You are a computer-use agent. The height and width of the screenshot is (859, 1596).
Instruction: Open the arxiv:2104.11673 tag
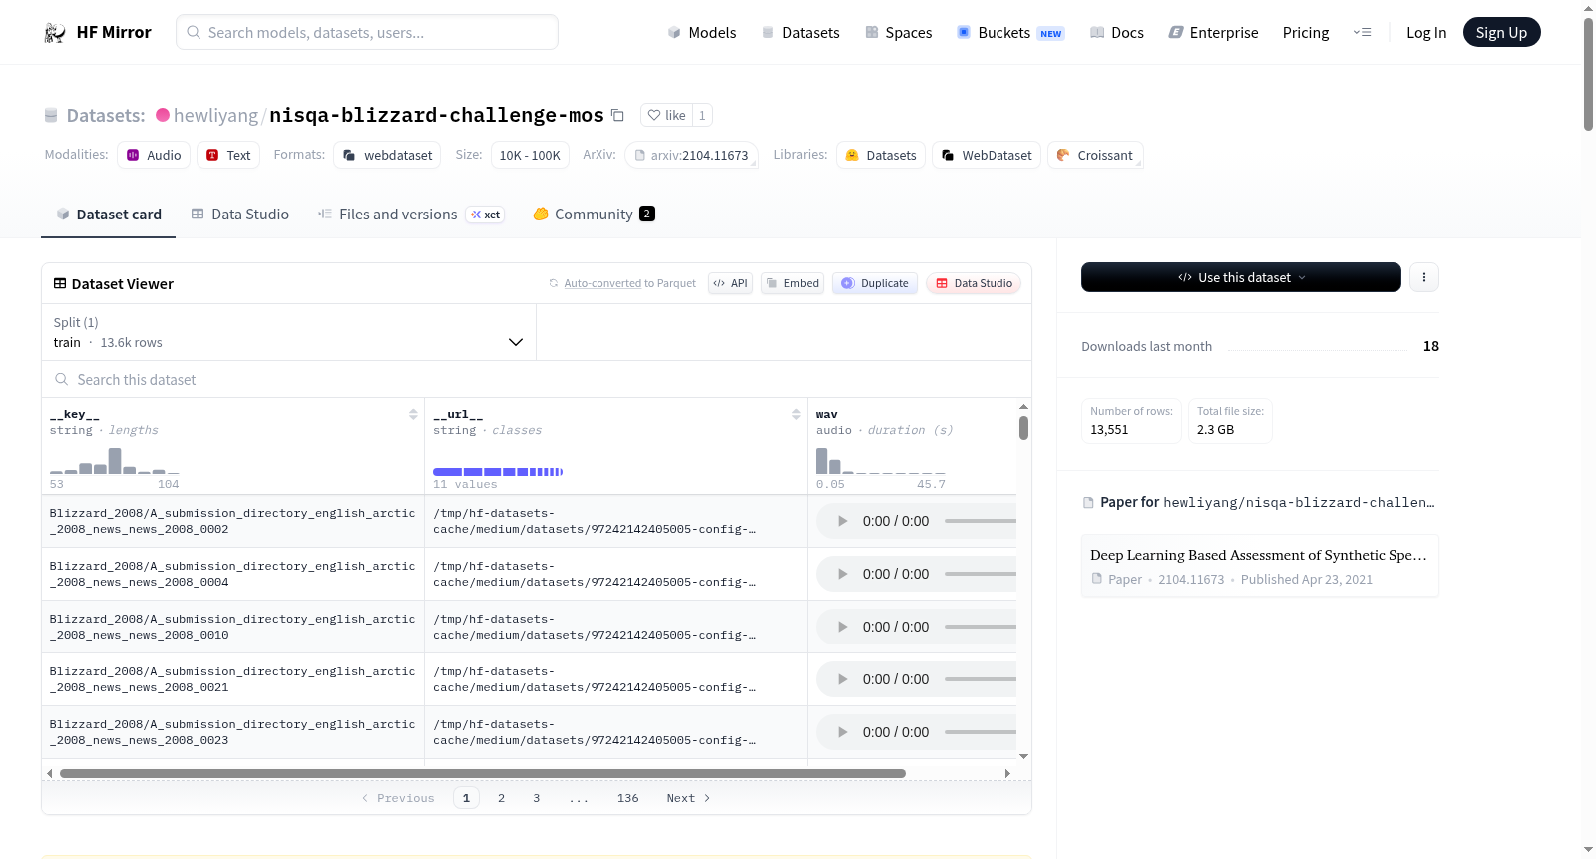(x=691, y=155)
